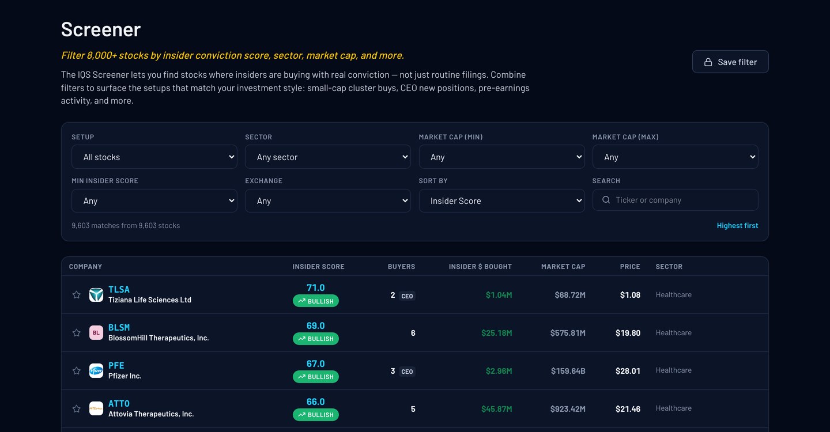Click the $2.96M insider bought value

coord(499,371)
